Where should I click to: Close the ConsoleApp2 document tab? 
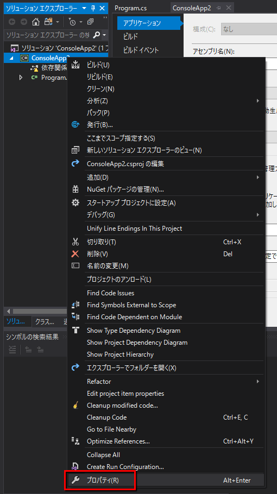(229, 8)
